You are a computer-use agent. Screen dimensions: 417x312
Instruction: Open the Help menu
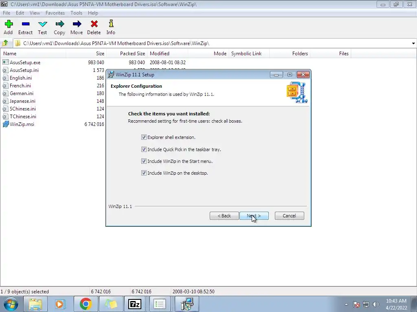coord(93,13)
